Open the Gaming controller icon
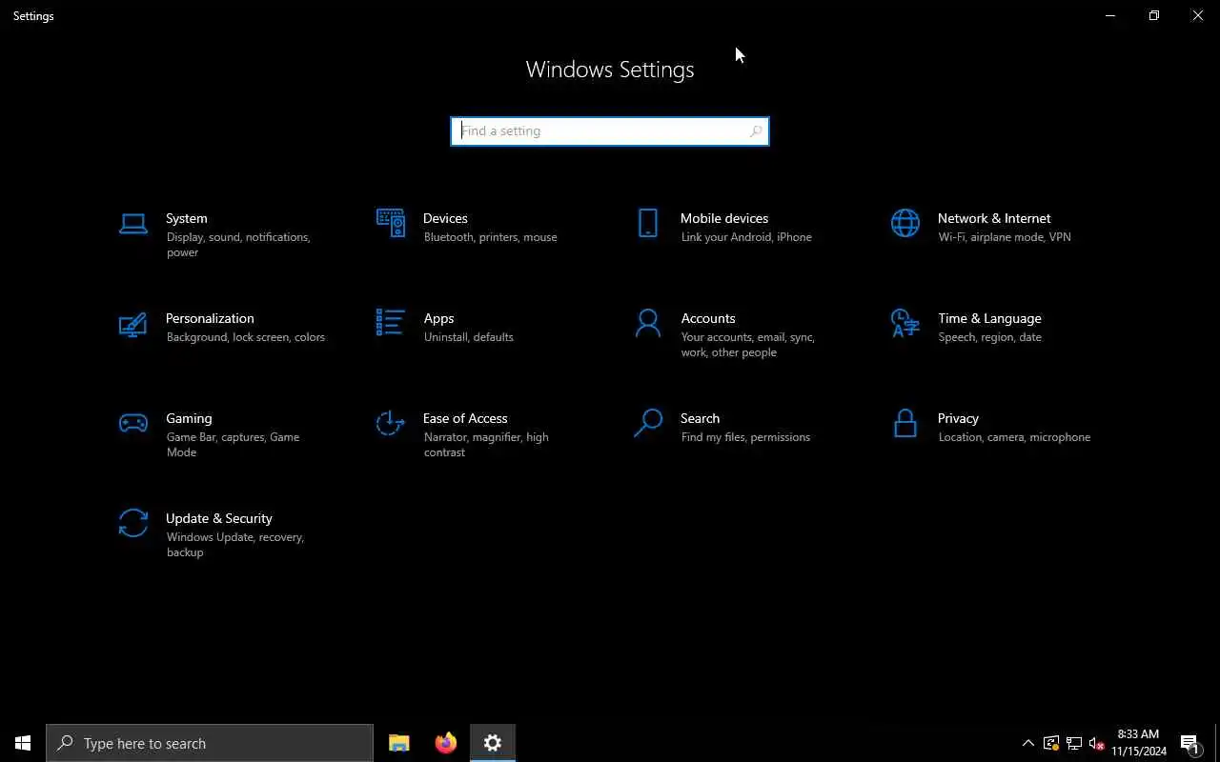 pos(133,423)
